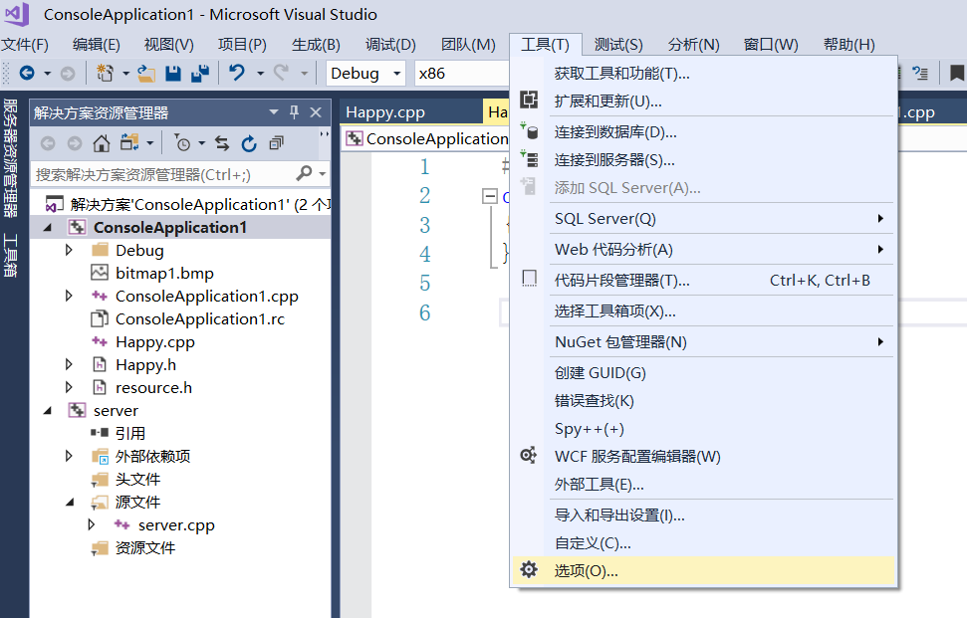Viewport: 967px width, 618px height.
Task: Collapse the ConsoleApplication1 project node
Action: pyautogui.click(x=48, y=227)
